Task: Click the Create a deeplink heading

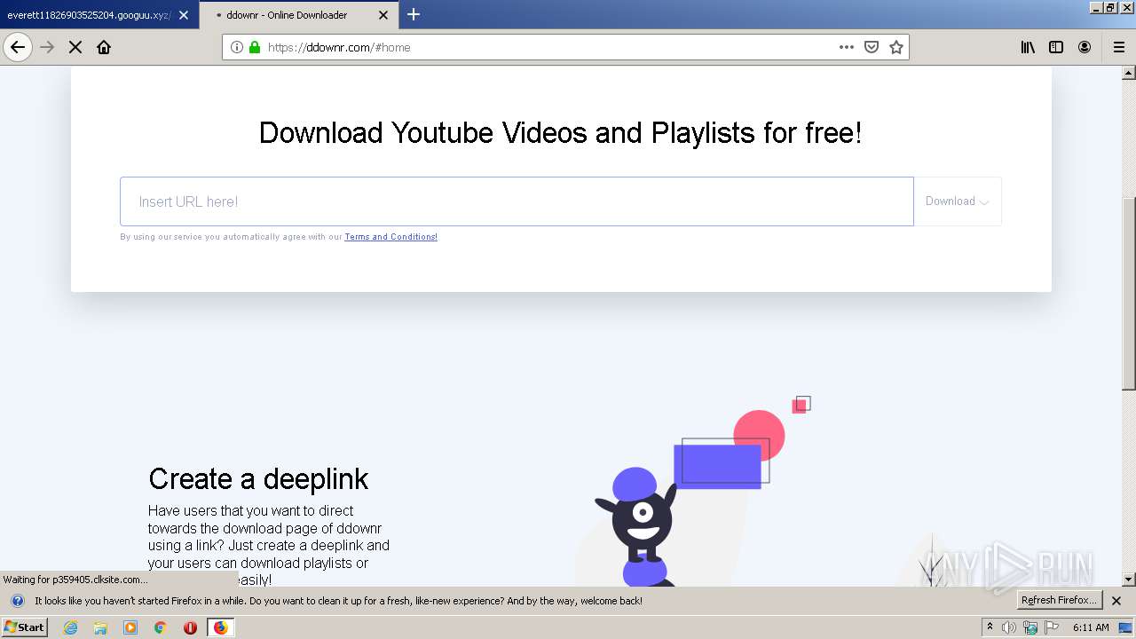Action: point(258,479)
